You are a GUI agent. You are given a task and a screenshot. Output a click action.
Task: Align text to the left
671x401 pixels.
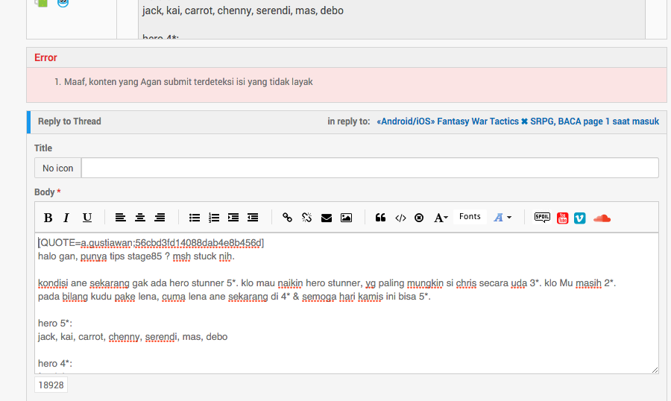pos(121,218)
